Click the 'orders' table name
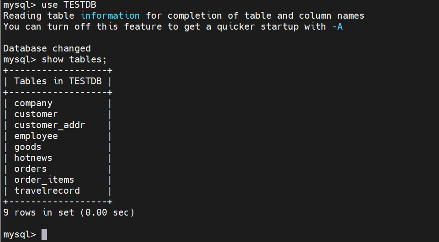Viewport: 439px width, 242px height. (x=31, y=169)
